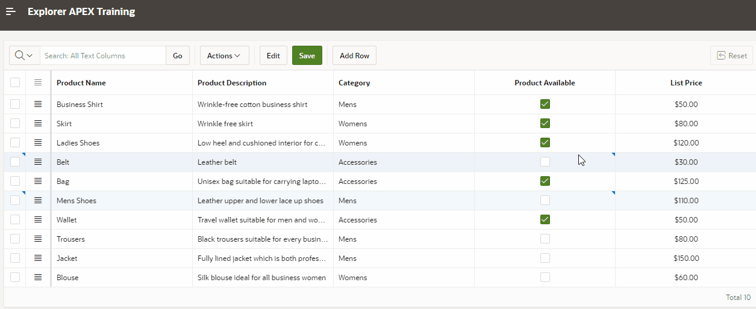Screen dimensions: 756x309
Task: Click the Total 10 footer text
Action: click(739, 297)
